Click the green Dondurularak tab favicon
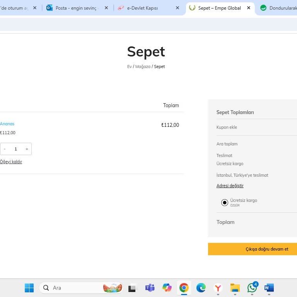This screenshot has height=297, width=297. [x=263, y=8]
